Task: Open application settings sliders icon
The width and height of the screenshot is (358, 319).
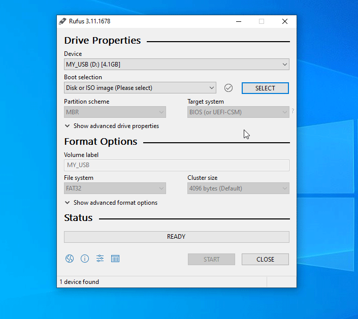Action: pyautogui.click(x=100, y=259)
